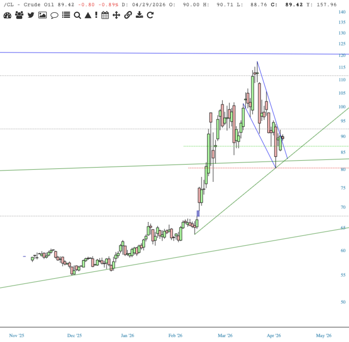Screen dimensions: 349x342
Task: Click the high value 90.71
Action: coord(225,5)
